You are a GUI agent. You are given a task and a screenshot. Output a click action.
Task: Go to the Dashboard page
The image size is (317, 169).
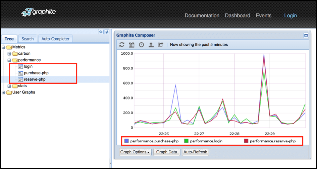(237, 15)
